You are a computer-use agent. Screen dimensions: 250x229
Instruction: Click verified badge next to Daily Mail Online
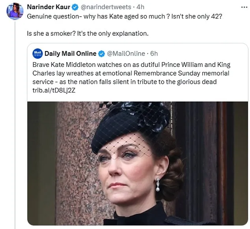click(101, 54)
